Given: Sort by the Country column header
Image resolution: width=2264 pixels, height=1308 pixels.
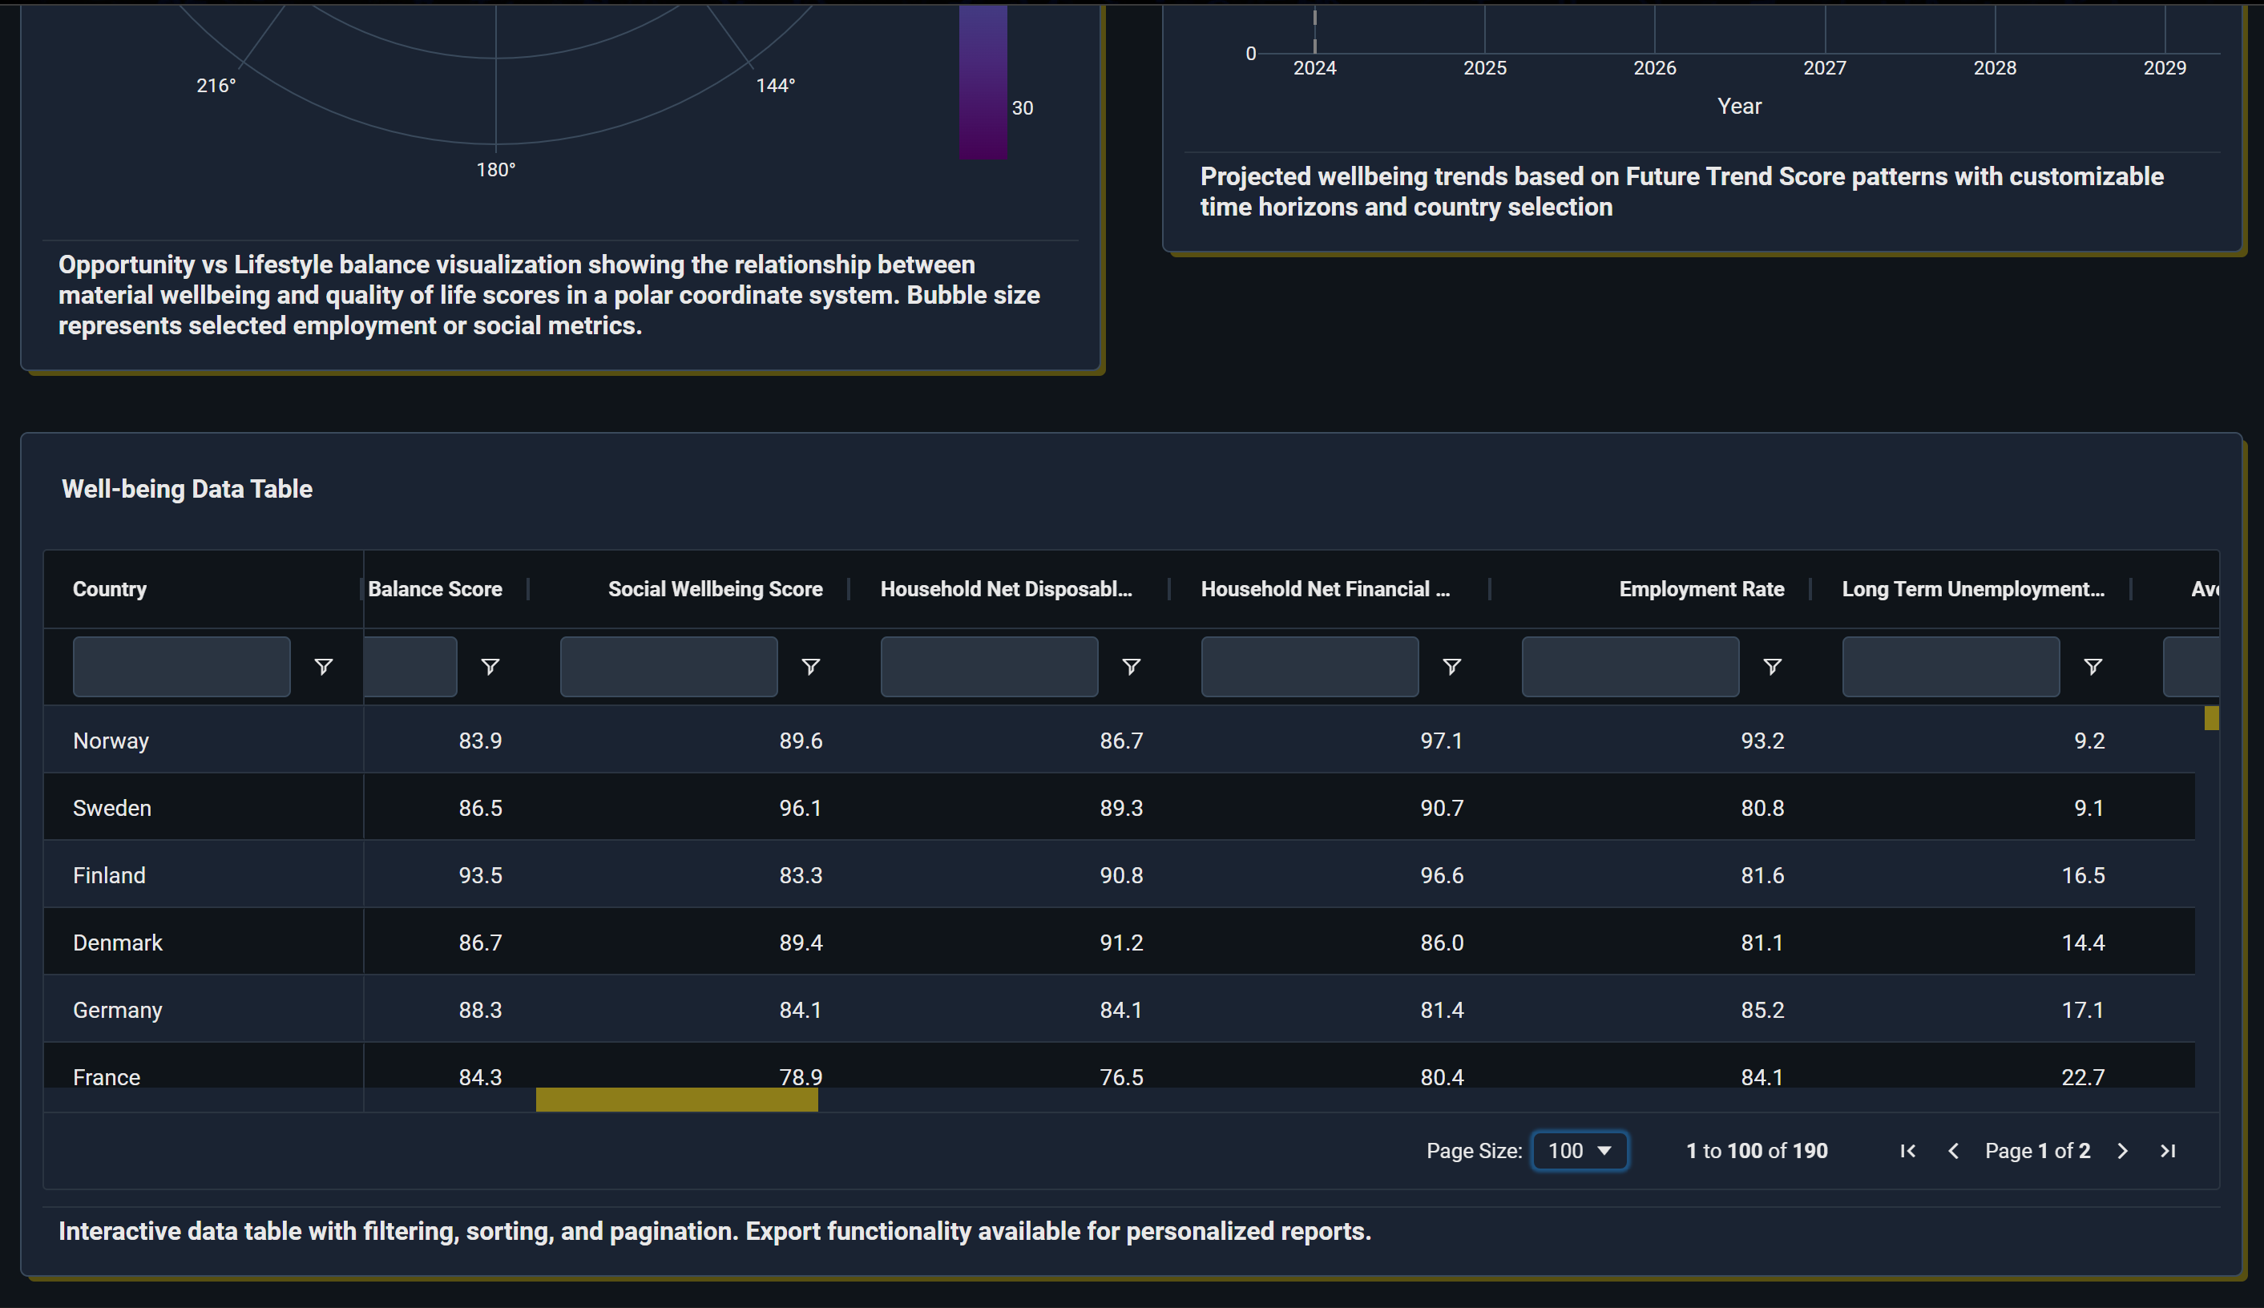Looking at the screenshot, I should 110,589.
